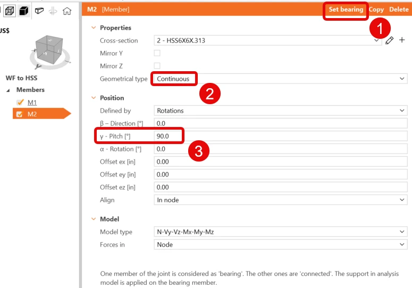The height and width of the screenshot is (288, 412).
Task: Click the home view icon
Action: click(67, 11)
